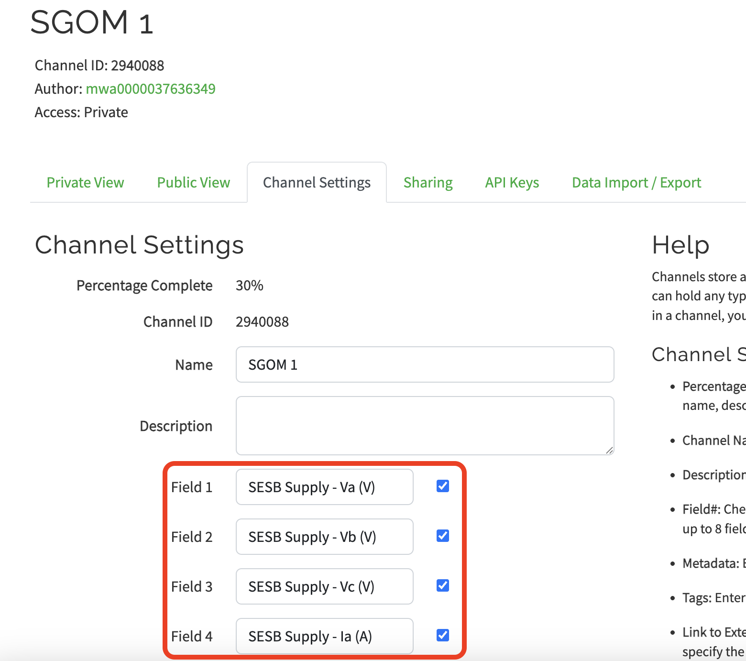
Task: Disable the Field 2 checkbox
Action: coord(443,536)
